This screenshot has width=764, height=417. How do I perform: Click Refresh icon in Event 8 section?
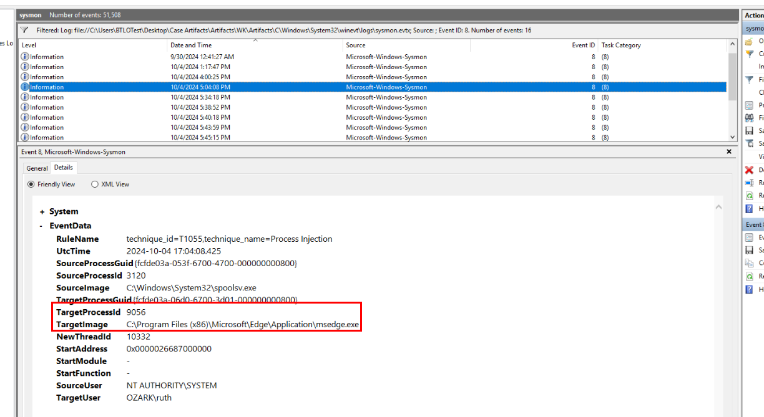[749, 276]
